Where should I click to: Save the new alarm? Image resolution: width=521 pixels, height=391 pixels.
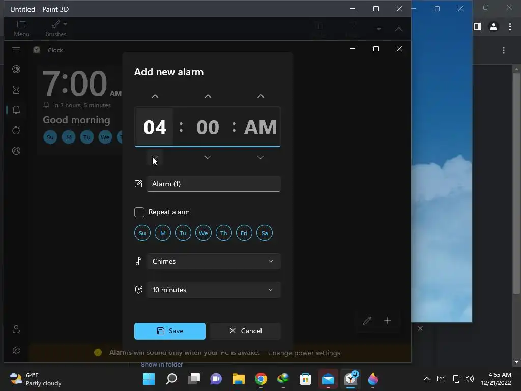click(170, 331)
